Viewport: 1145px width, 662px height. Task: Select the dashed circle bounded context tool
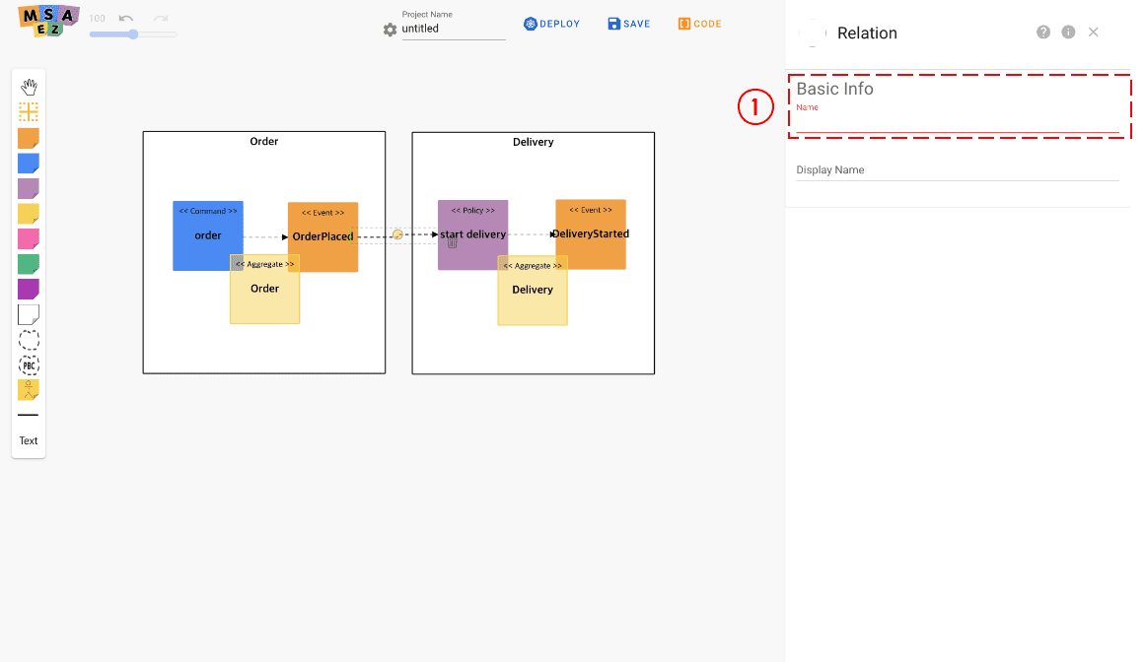[x=29, y=340]
